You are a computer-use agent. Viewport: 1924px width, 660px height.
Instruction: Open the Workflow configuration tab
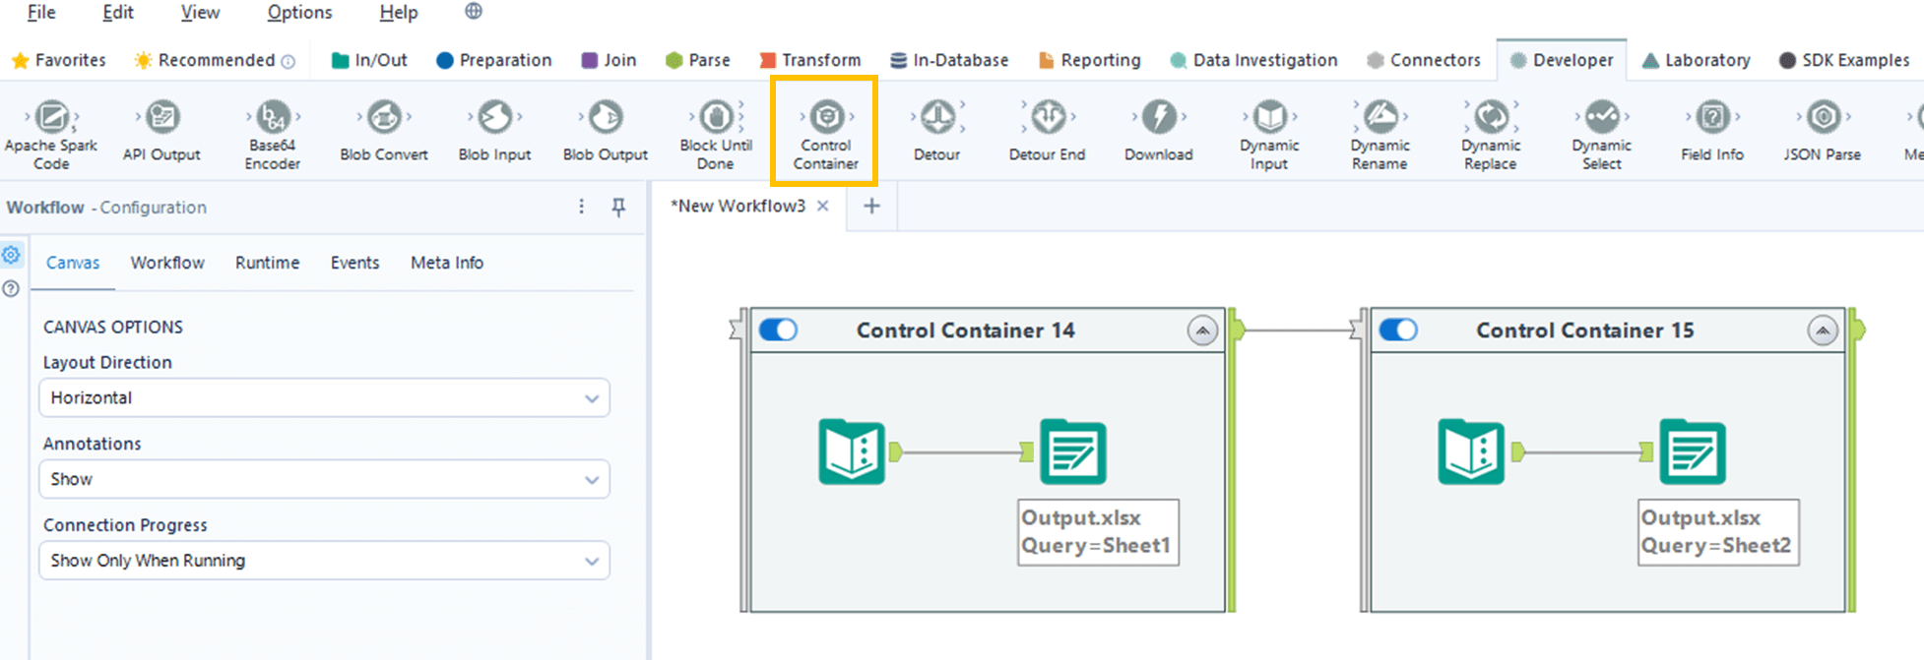(167, 263)
